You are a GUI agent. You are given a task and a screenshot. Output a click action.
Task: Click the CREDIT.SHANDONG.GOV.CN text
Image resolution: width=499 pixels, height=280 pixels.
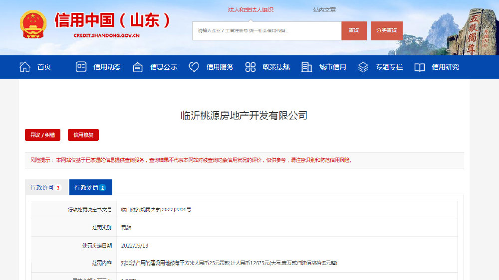[x=107, y=35]
